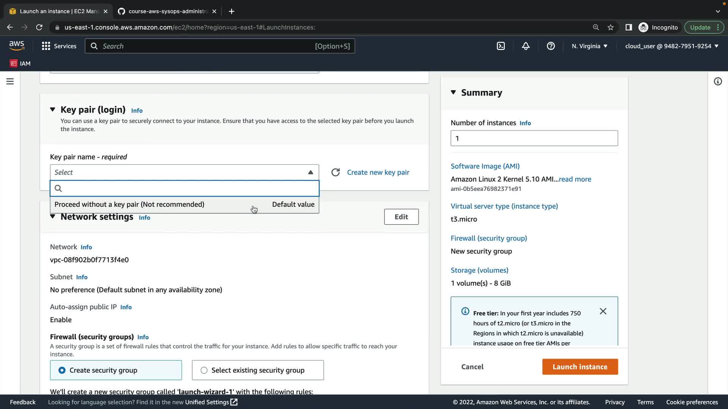Choose Select existing security group option

pyautogui.click(x=204, y=370)
